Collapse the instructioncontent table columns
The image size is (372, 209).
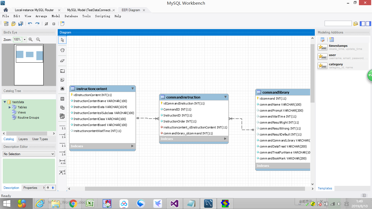[133, 88]
